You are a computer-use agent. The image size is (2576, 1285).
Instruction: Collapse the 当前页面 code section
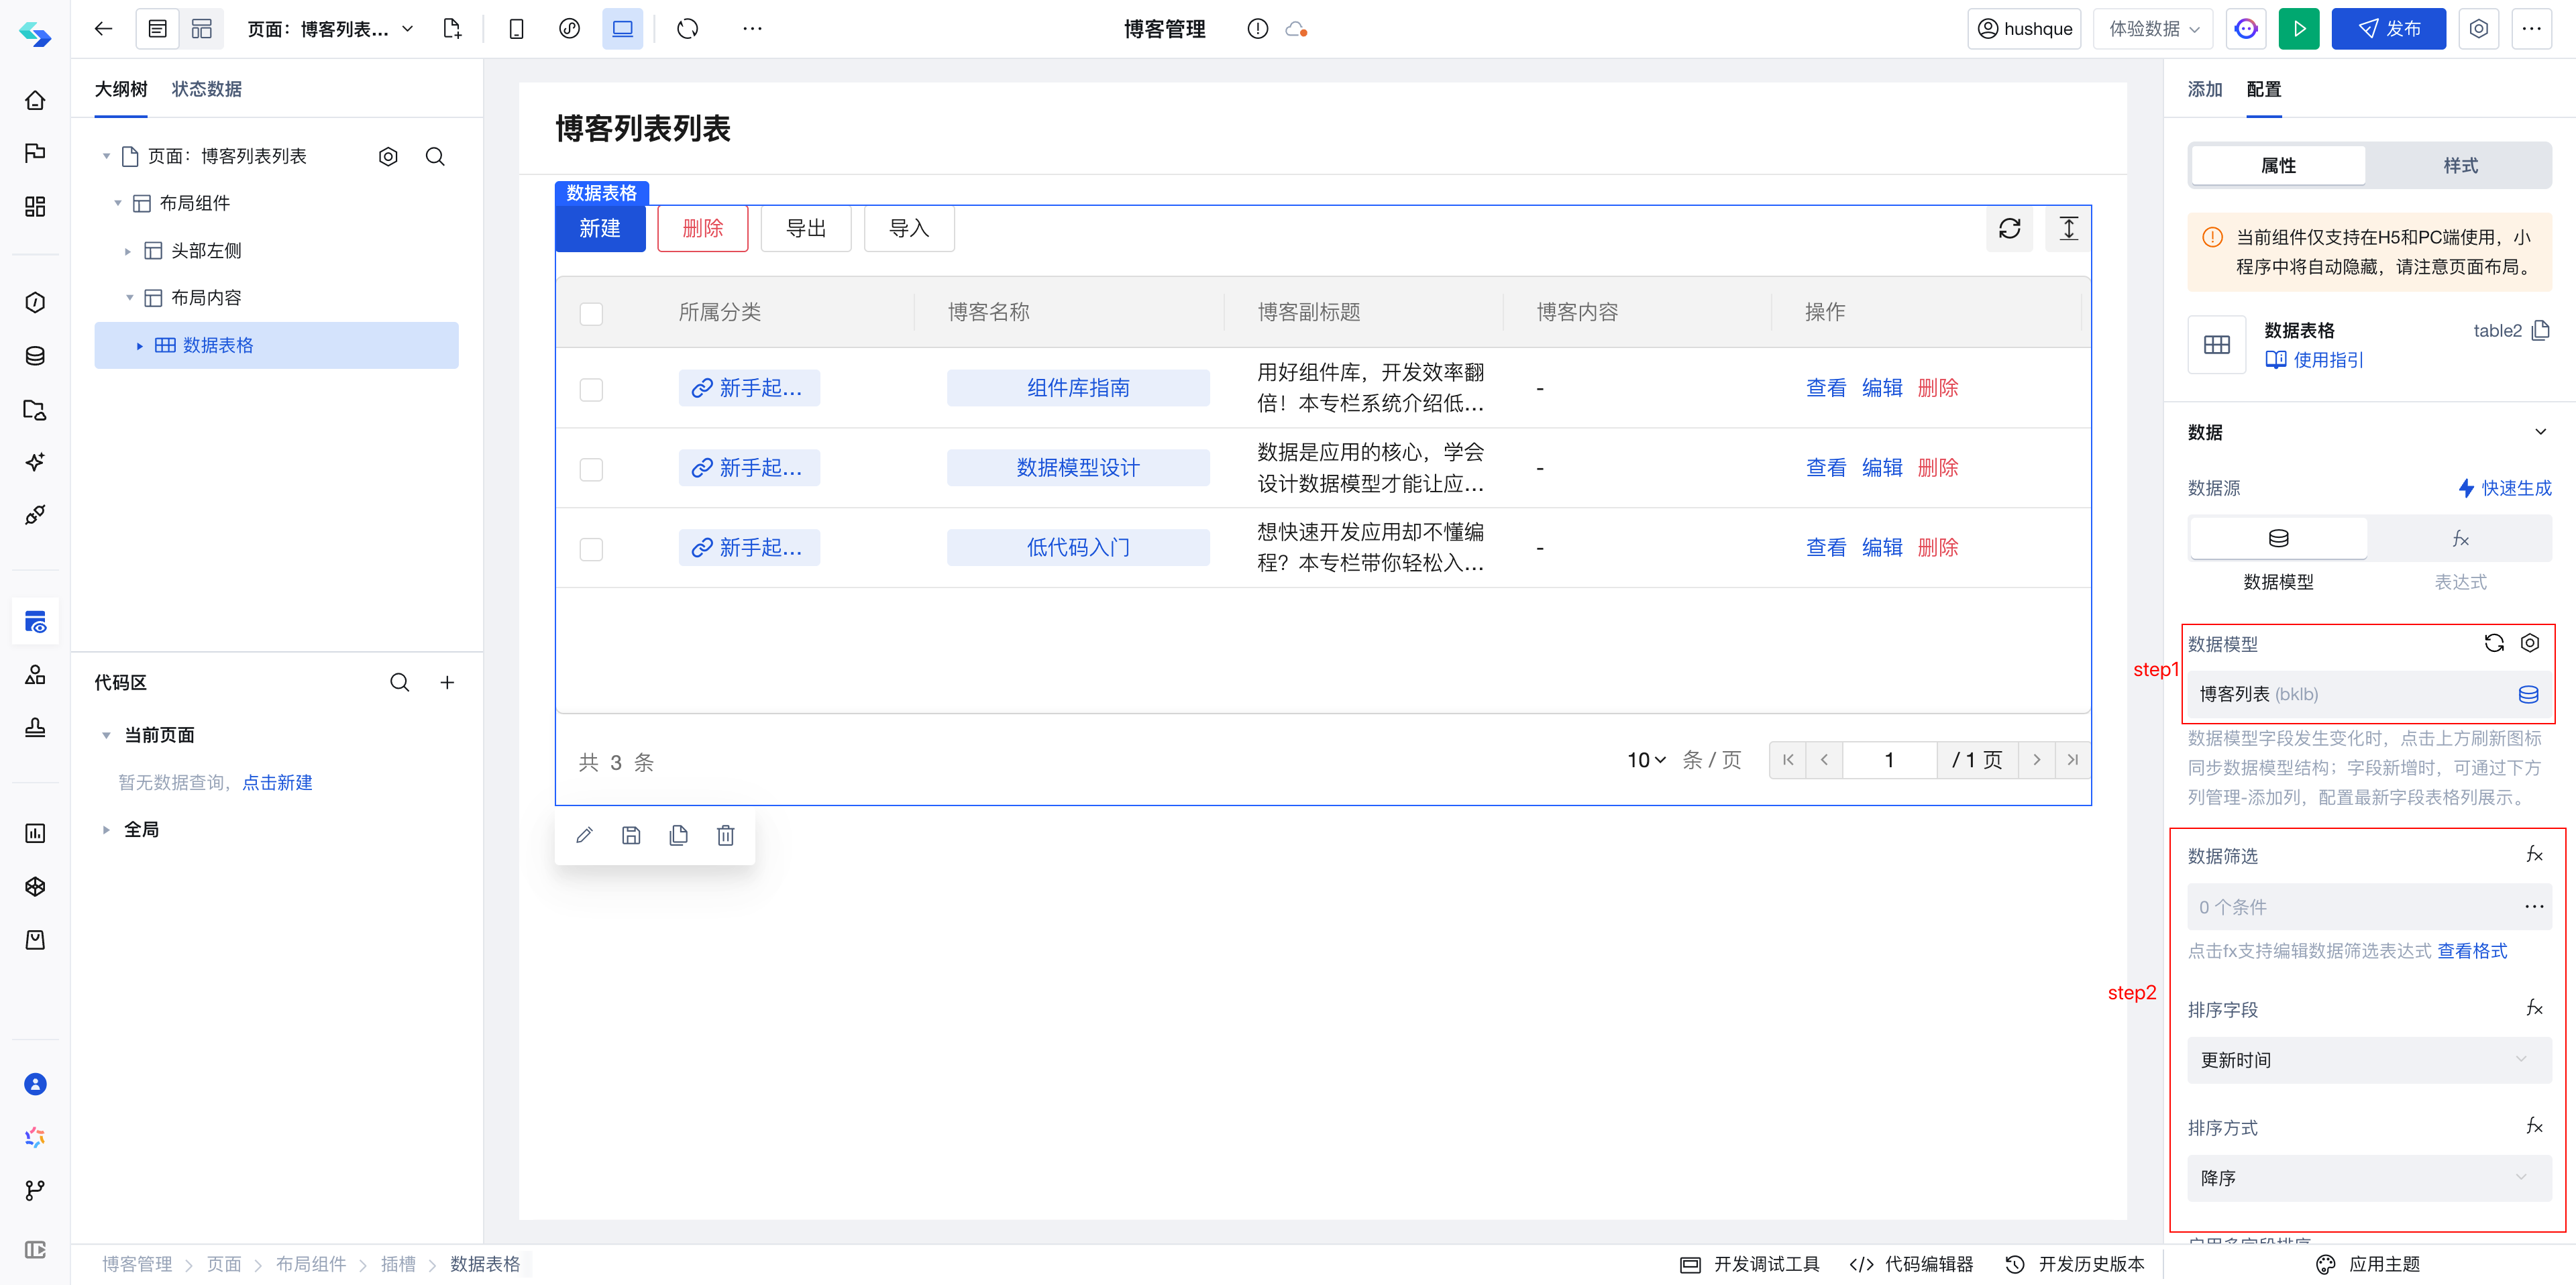pyautogui.click(x=106, y=735)
